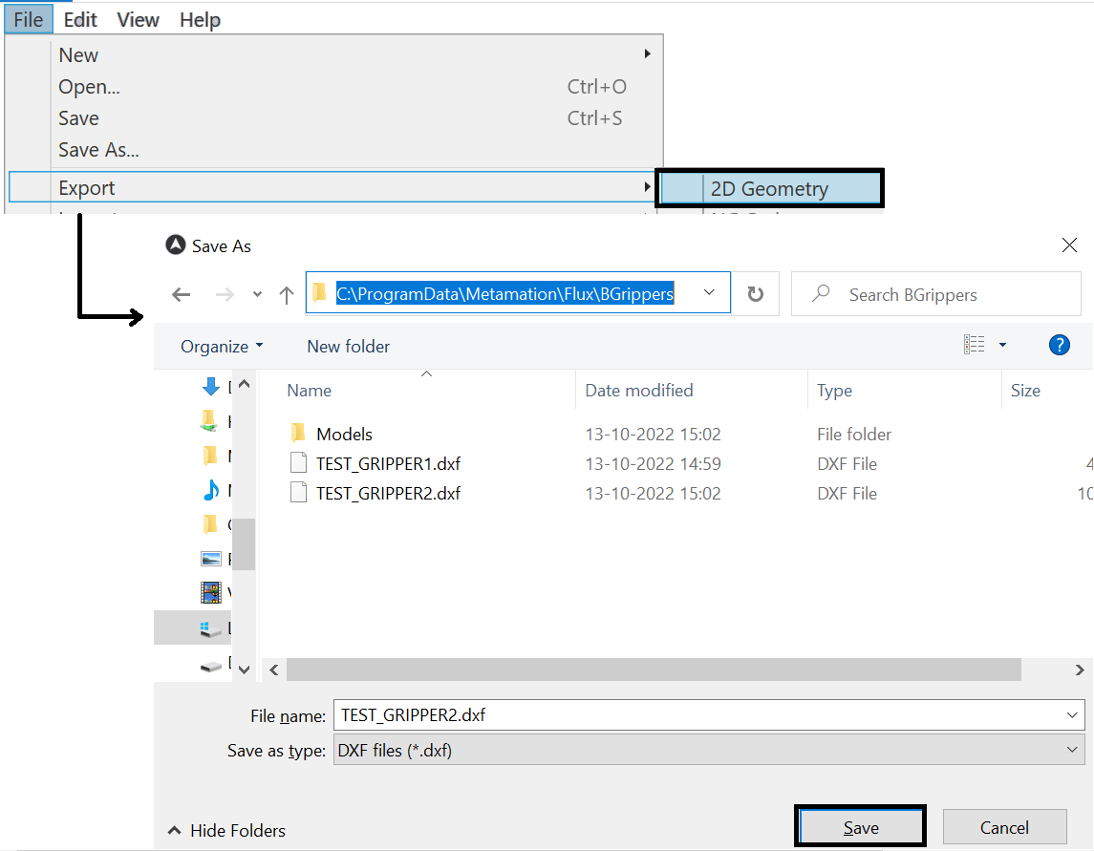The height and width of the screenshot is (851, 1094).
Task: Collapse the folder pane with Hide Folders
Action: click(x=227, y=830)
